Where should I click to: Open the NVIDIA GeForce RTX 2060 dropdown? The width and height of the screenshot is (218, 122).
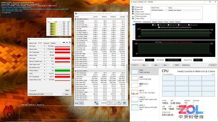pyautogui.click(x=40, y=94)
